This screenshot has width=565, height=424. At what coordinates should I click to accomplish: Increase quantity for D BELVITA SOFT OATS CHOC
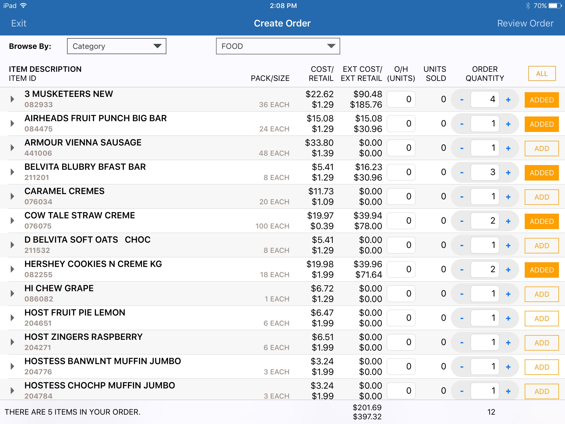pos(508,245)
